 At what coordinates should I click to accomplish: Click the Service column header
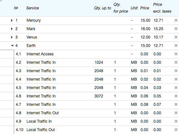click(33, 8)
